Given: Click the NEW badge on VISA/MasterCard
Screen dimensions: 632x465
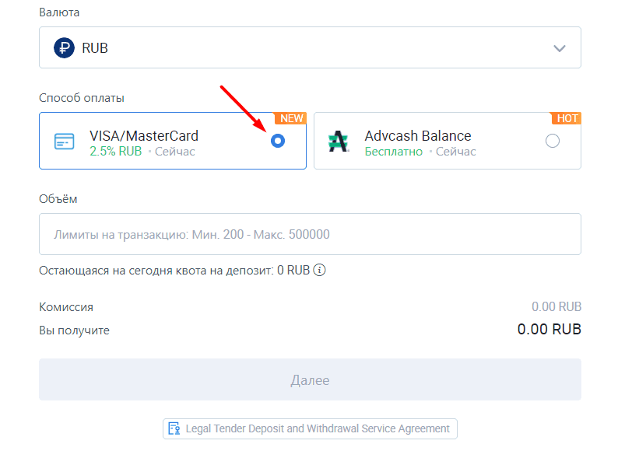Looking at the screenshot, I should pos(290,118).
